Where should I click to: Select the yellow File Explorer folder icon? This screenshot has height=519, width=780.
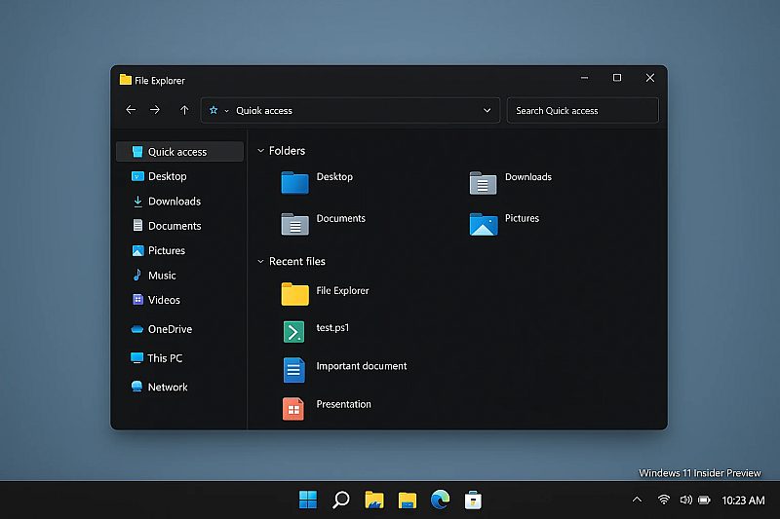point(294,293)
